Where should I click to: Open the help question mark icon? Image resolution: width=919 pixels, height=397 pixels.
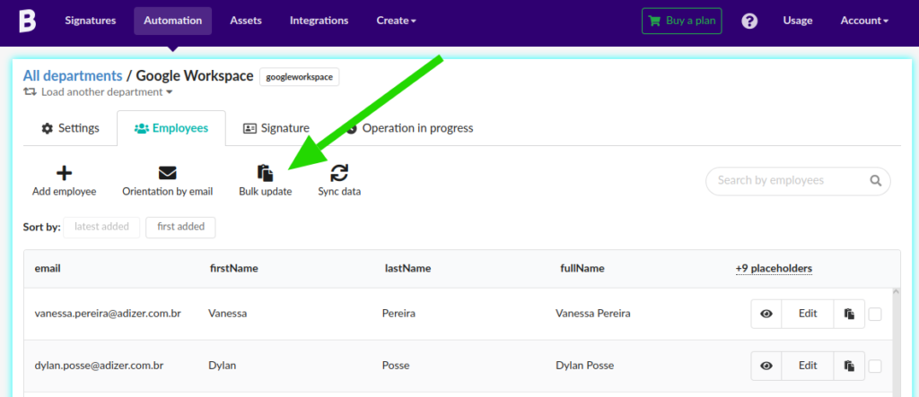(x=749, y=22)
